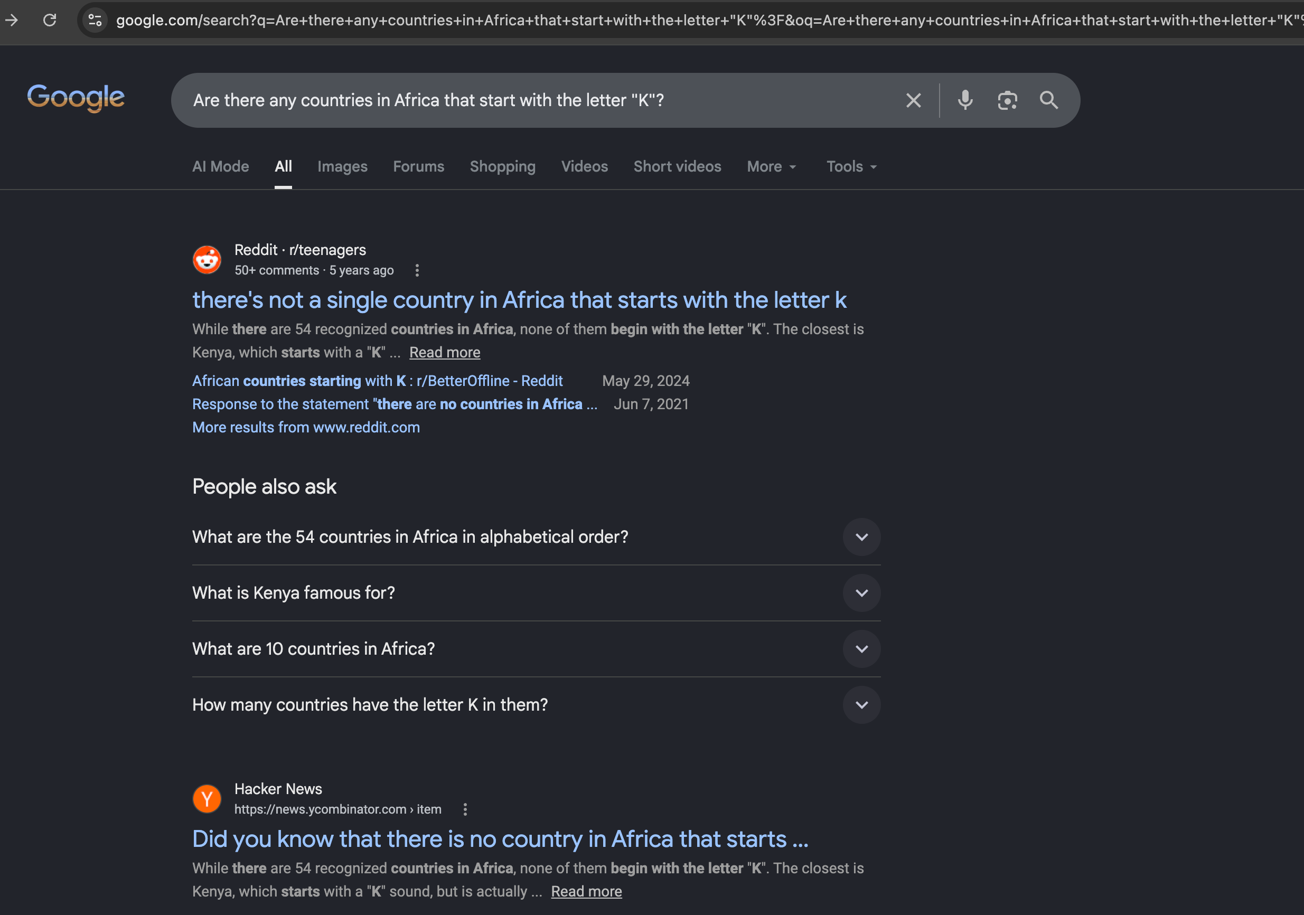Expand 'What is Kenya famous for?' question
The image size is (1304, 915).
[x=536, y=592]
